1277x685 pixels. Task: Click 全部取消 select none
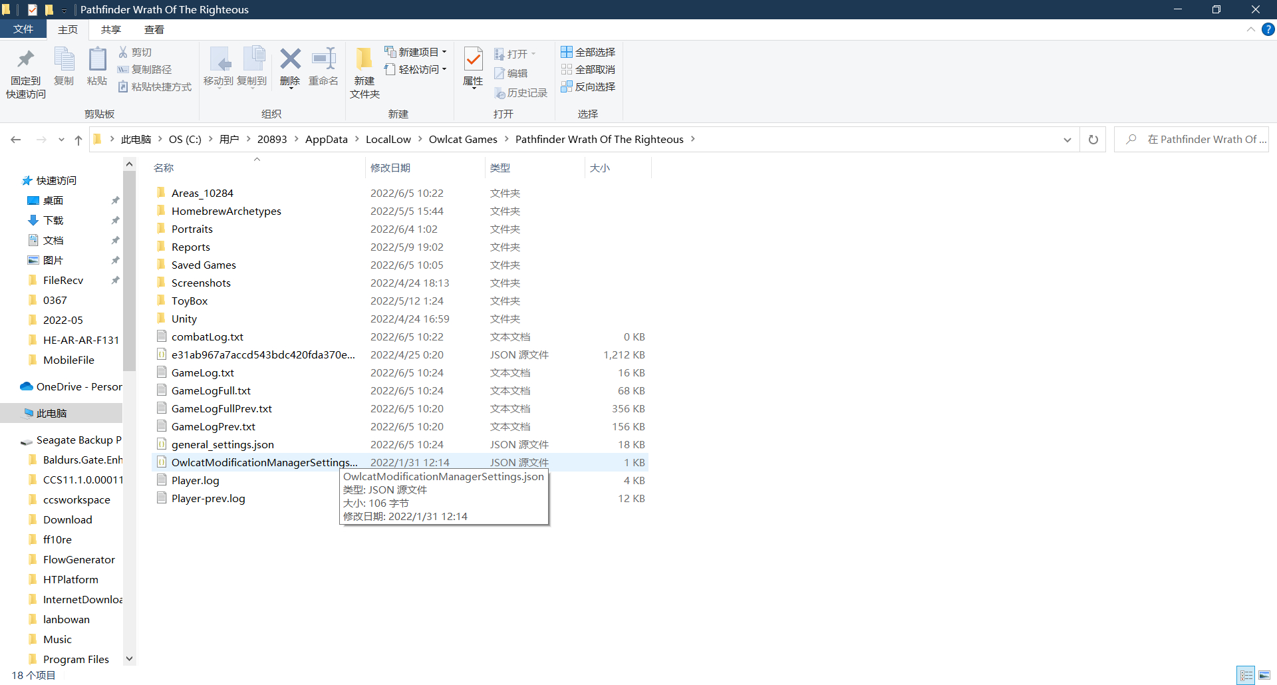588,69
